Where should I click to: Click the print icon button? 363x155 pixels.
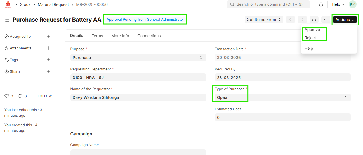pos(314,20)
